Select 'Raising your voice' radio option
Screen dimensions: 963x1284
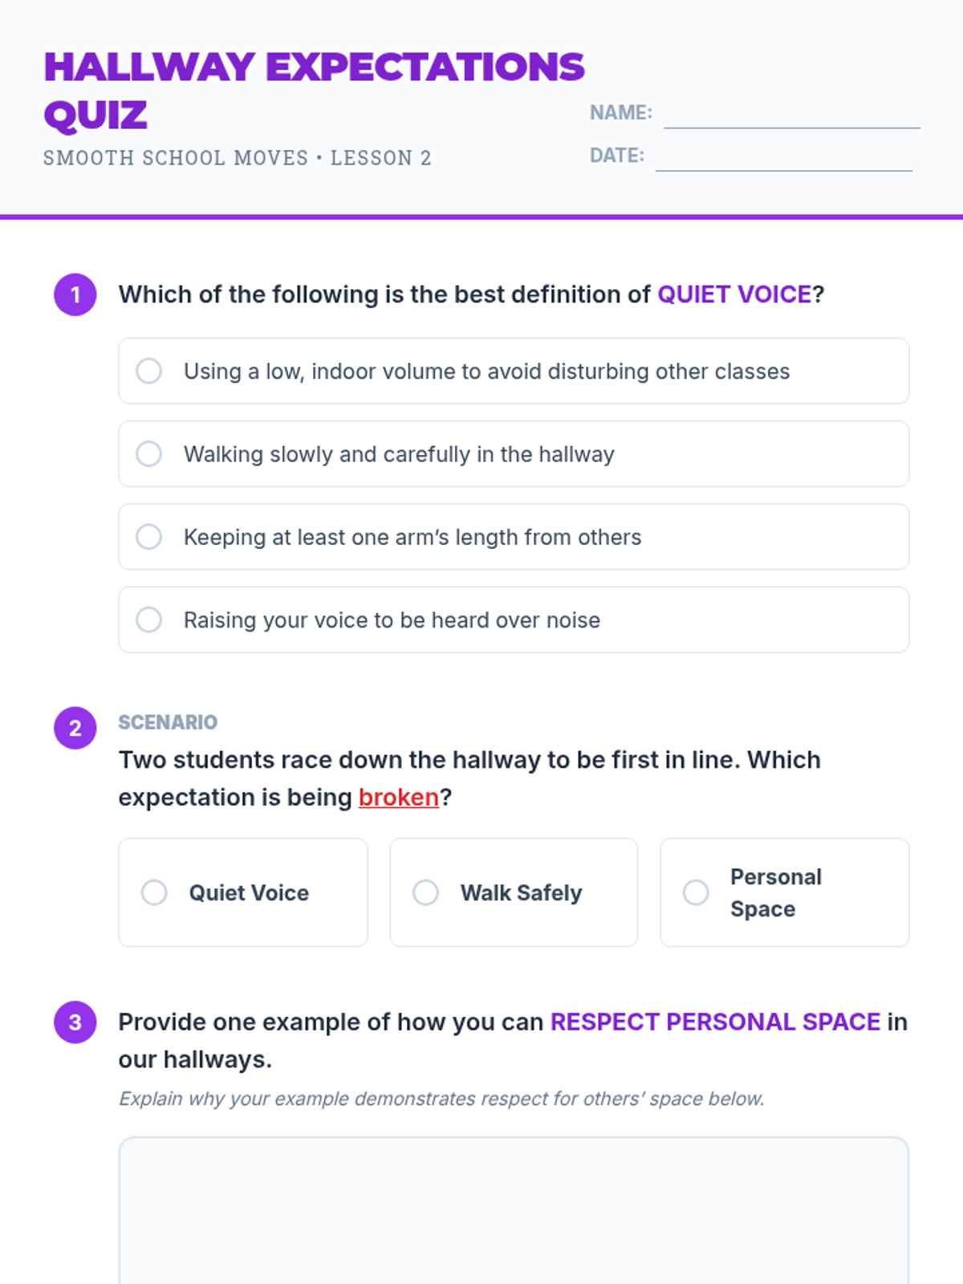tap(148, 620)
